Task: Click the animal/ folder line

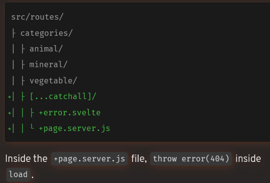Action: click(x=46, y=49)
